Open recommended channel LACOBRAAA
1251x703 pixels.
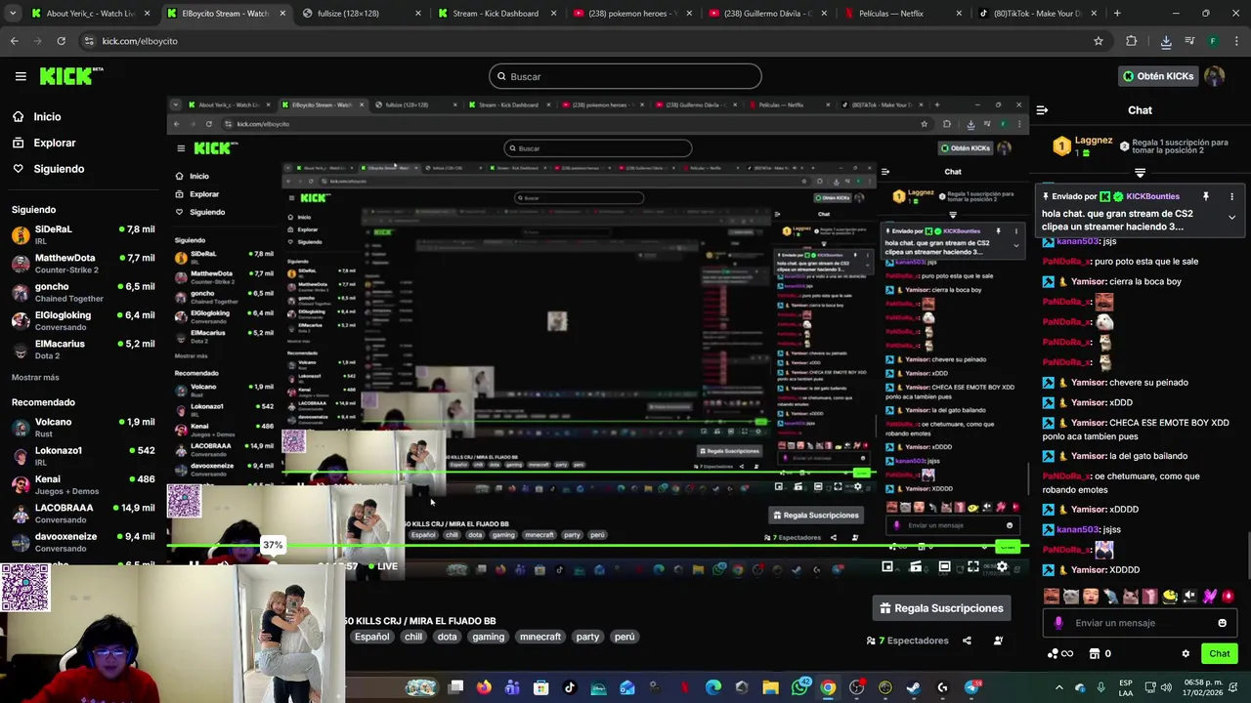point(83,513)
